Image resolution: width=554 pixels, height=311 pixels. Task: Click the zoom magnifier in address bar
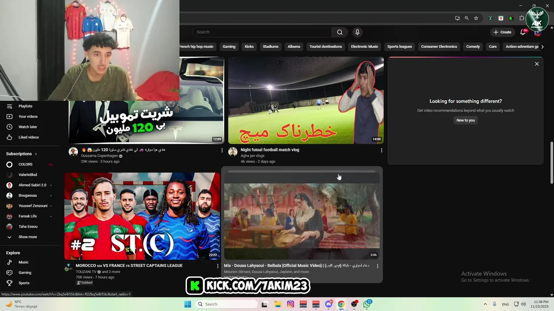[467, 18]
